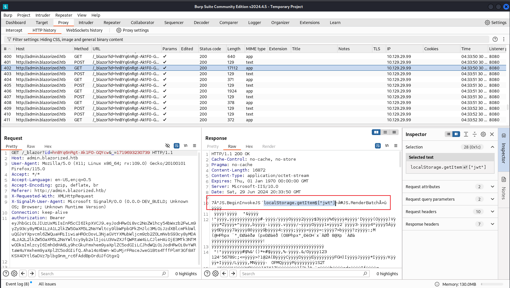Open the Request search settings gear
510x288 pixels.
pyautogui.click(x=14, y=273)
